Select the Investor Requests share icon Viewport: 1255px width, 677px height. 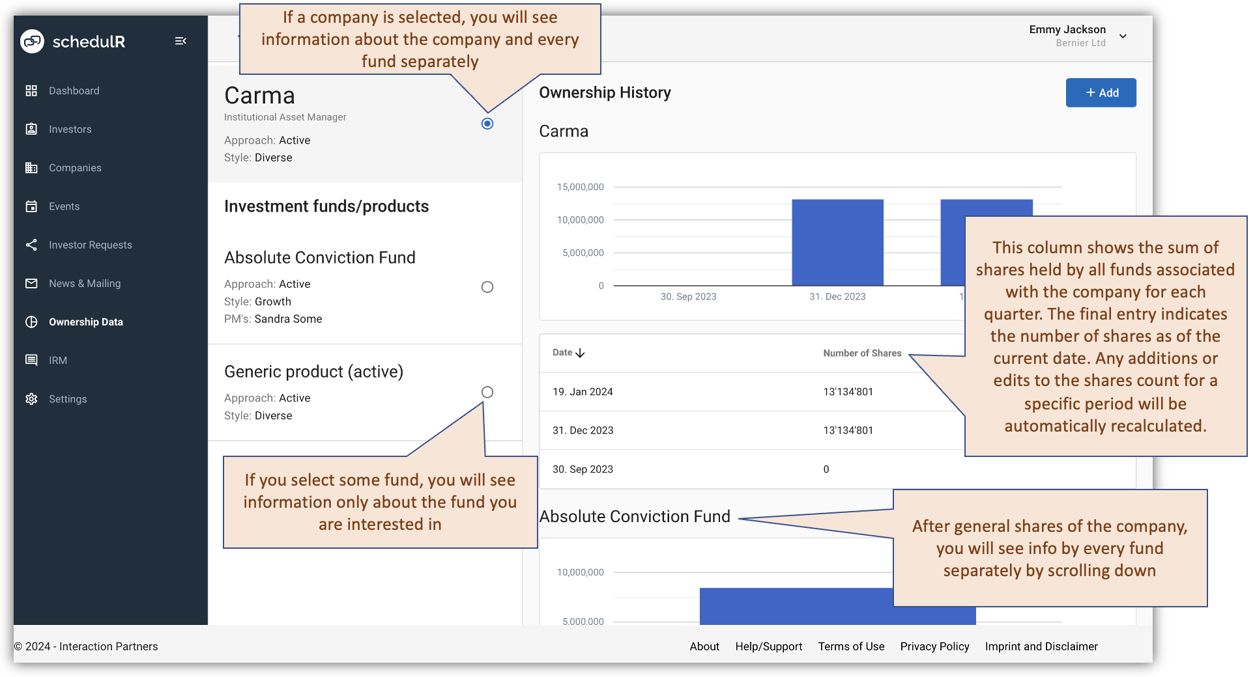tap(31, 245)
